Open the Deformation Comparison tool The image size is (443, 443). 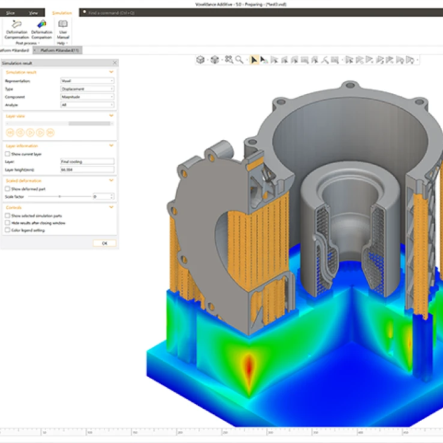(42, 29)
